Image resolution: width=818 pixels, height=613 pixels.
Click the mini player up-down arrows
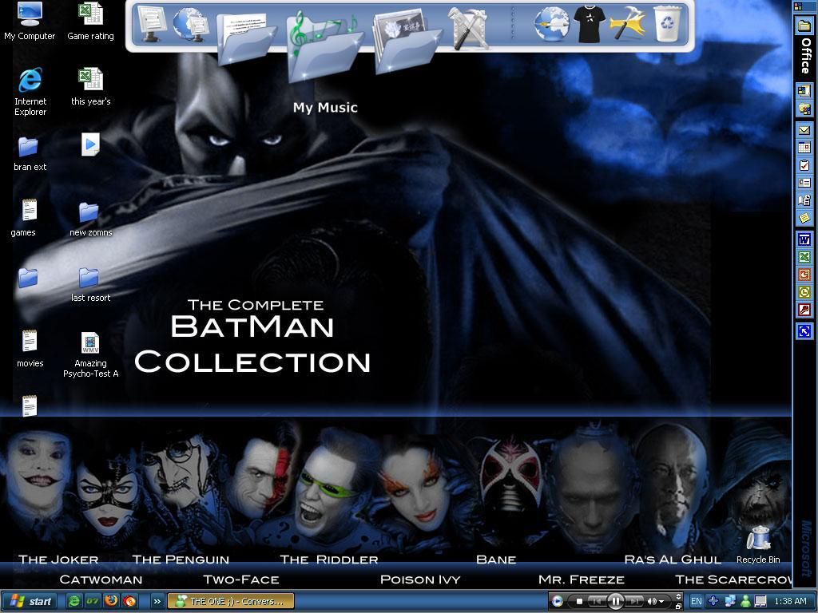[x=678, y=597]
